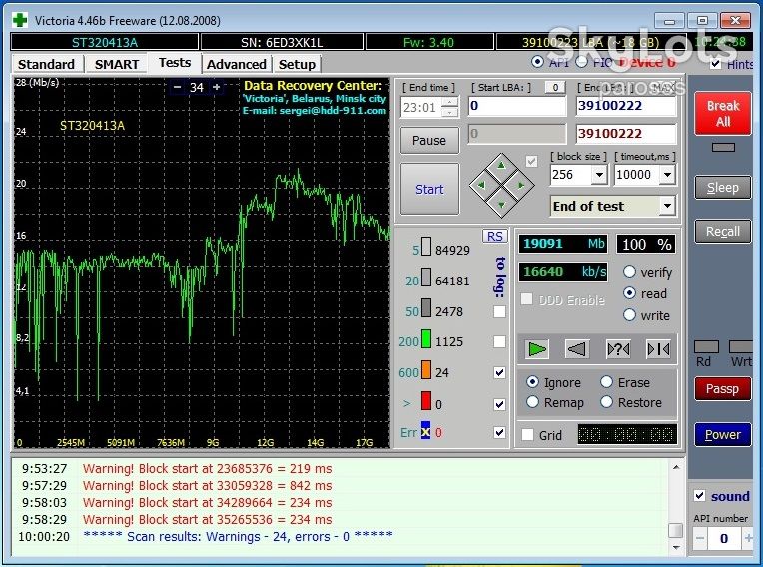Click the green play scan button

coord(536,349)
